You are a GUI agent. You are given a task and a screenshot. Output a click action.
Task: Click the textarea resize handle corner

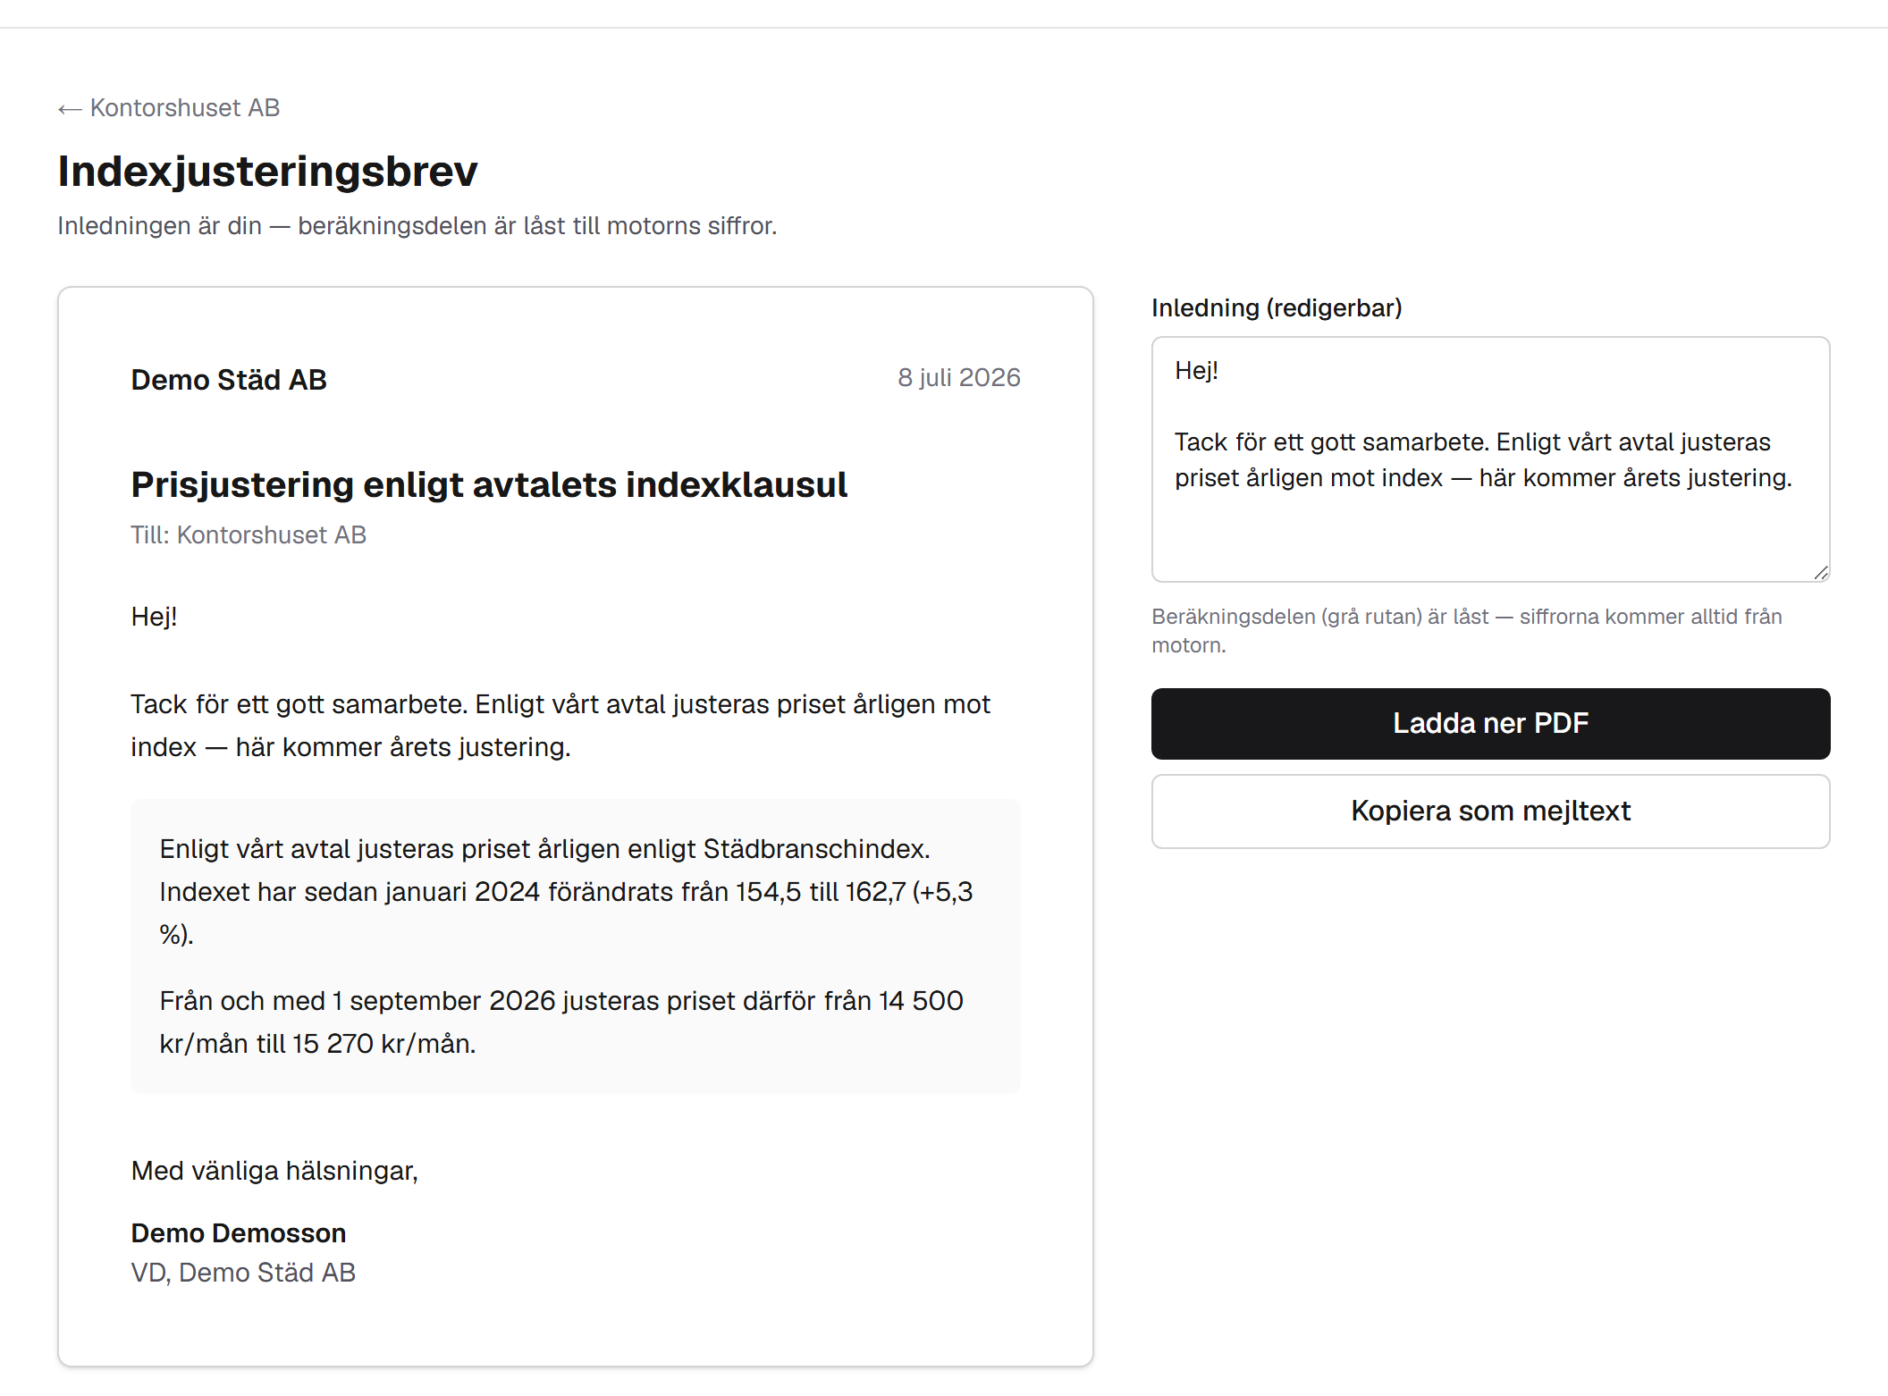[1821, 573]
